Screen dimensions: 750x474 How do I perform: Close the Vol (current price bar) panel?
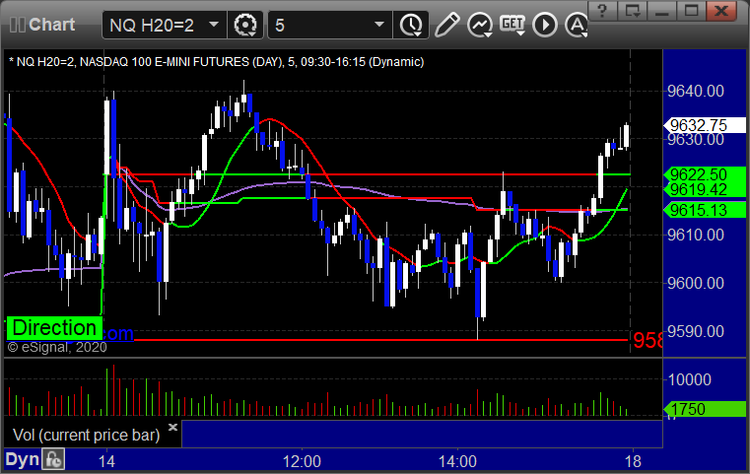click(172, 427)
